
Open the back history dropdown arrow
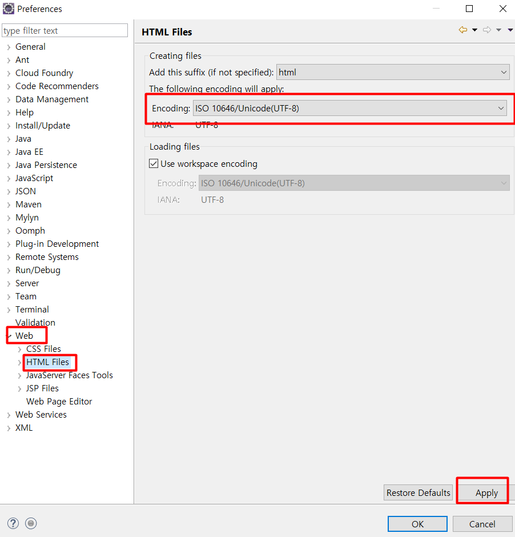tap(474, 30)
